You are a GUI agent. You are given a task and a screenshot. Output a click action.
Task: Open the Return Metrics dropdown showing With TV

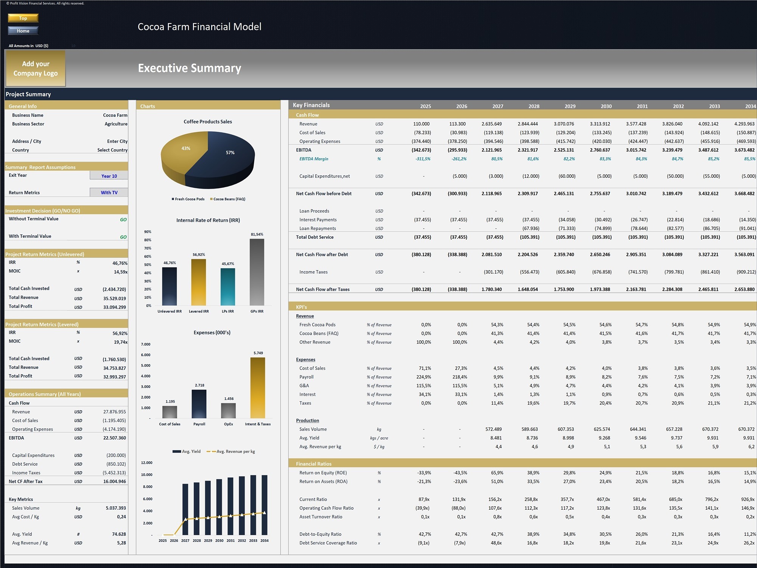pyautogui.click(x=109, y=192)
